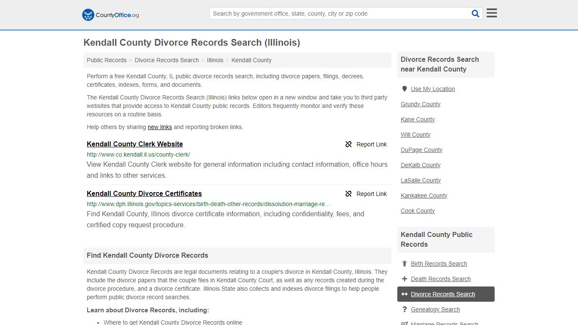Open Kankakee County divorce records
This screenshot has width=578, height=325.
424,196
